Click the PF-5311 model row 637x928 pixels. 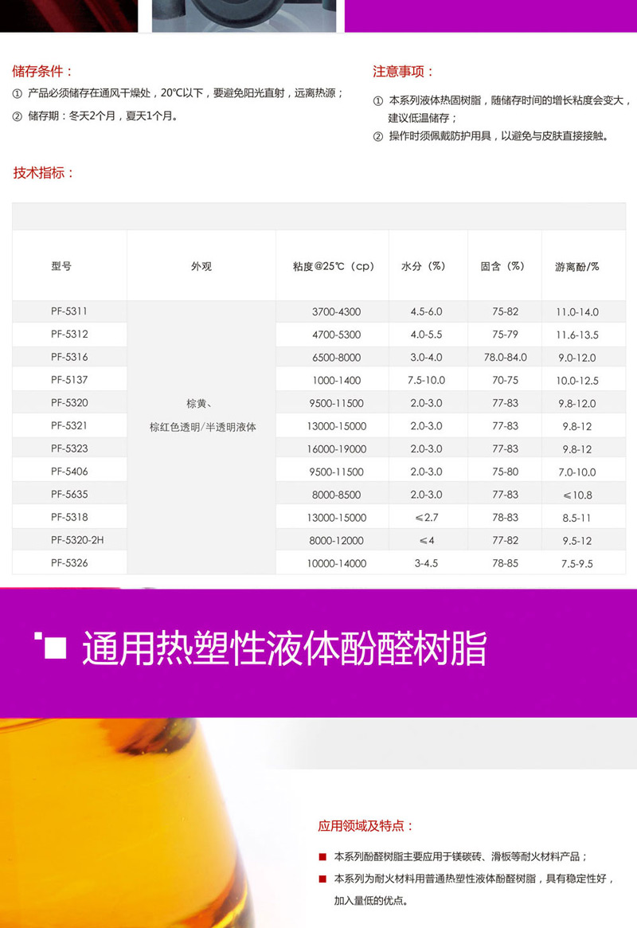click(x=69, y=311)
